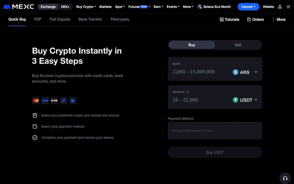Click the wallet payment method step icon
The image size is (294, 184).
[35, 126]
